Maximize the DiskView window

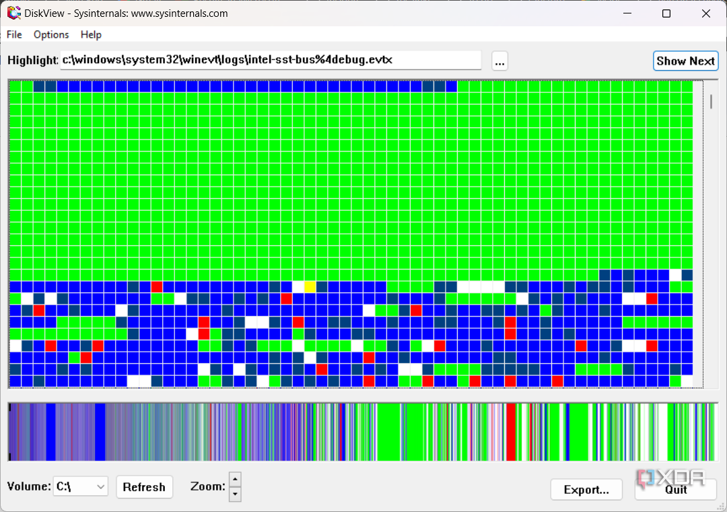666,13
